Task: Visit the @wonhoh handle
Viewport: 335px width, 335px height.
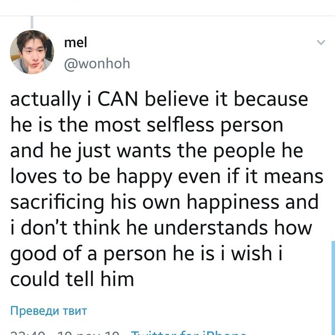Action: [x=97, y=64]
